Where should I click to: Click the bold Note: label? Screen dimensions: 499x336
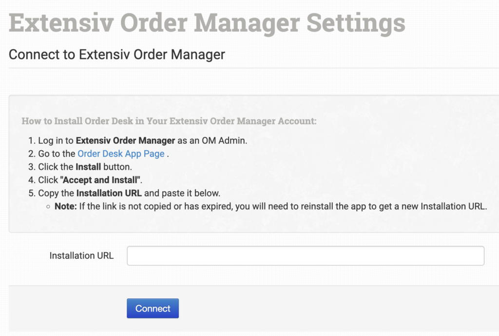[65, 206]
